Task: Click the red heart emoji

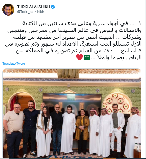Action: tap(79, 57)
